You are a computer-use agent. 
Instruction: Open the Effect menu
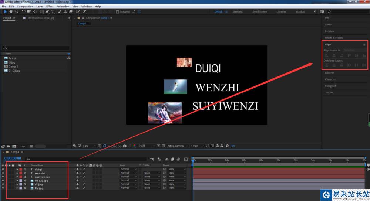[x=50, y=6]
